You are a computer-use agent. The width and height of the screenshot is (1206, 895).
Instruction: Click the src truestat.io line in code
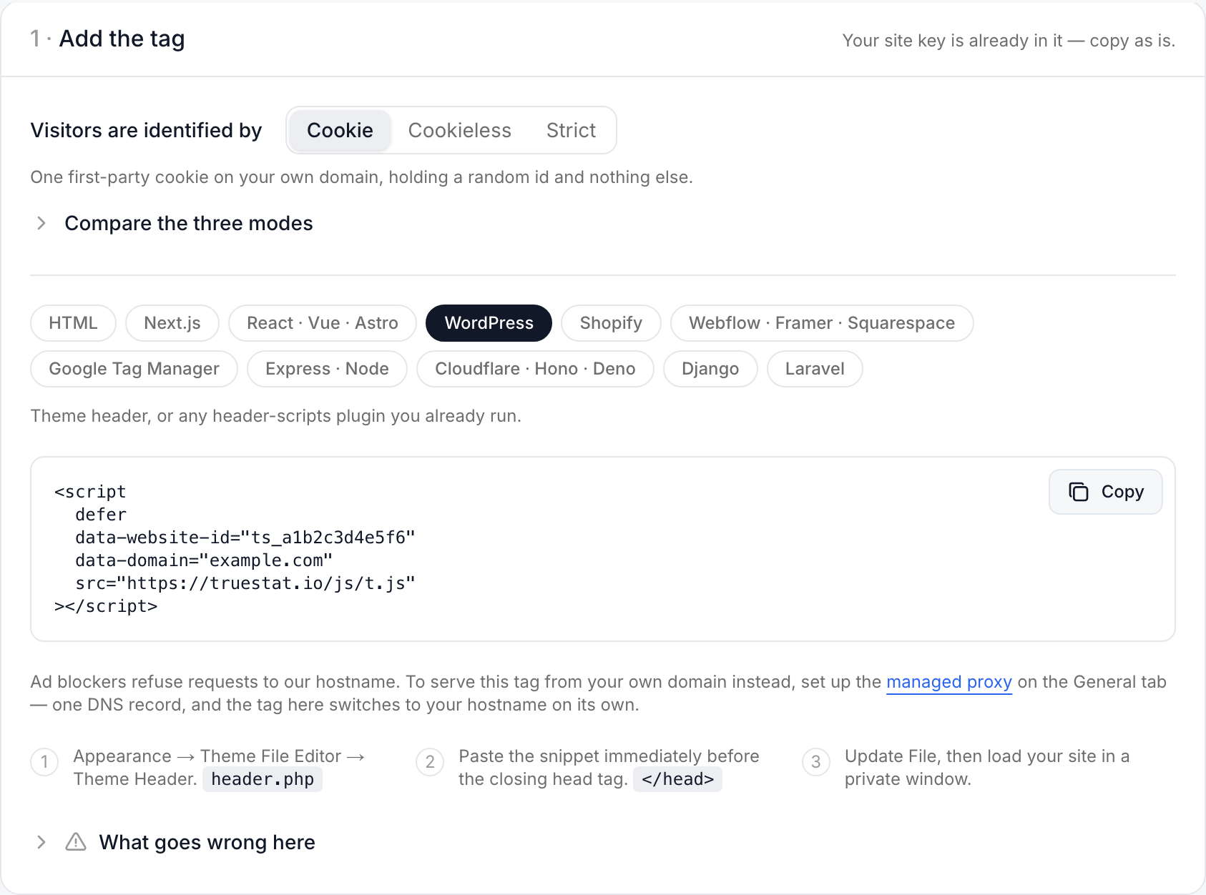pos(245,583)
